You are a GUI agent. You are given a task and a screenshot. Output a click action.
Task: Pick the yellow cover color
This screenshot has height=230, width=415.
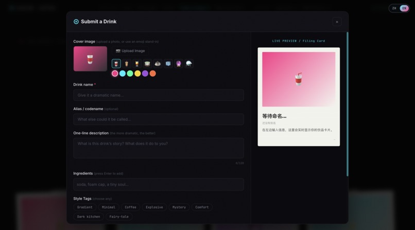coord(137,74)
